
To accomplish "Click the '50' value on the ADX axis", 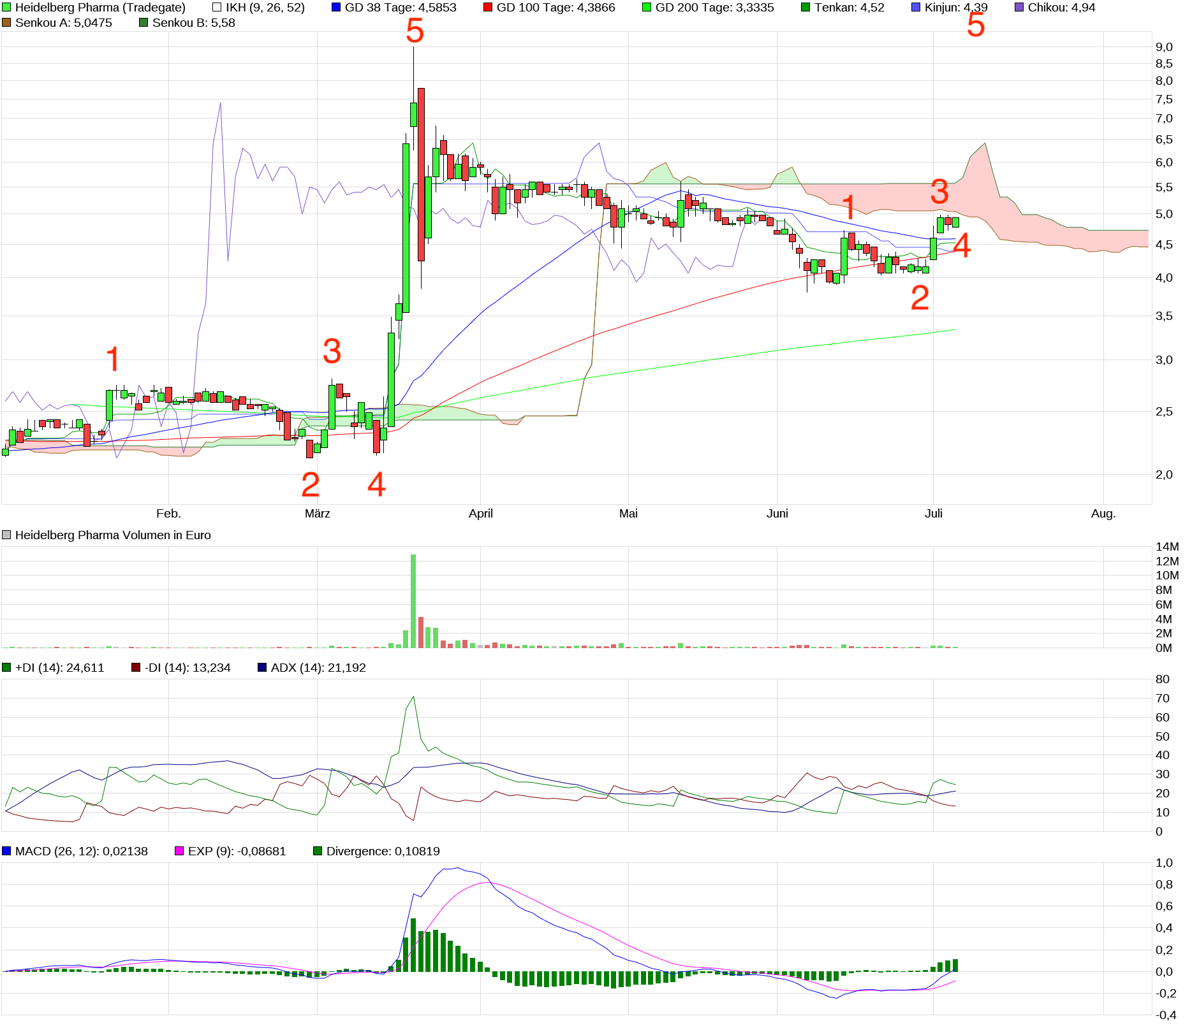I will pos(1163,737).
